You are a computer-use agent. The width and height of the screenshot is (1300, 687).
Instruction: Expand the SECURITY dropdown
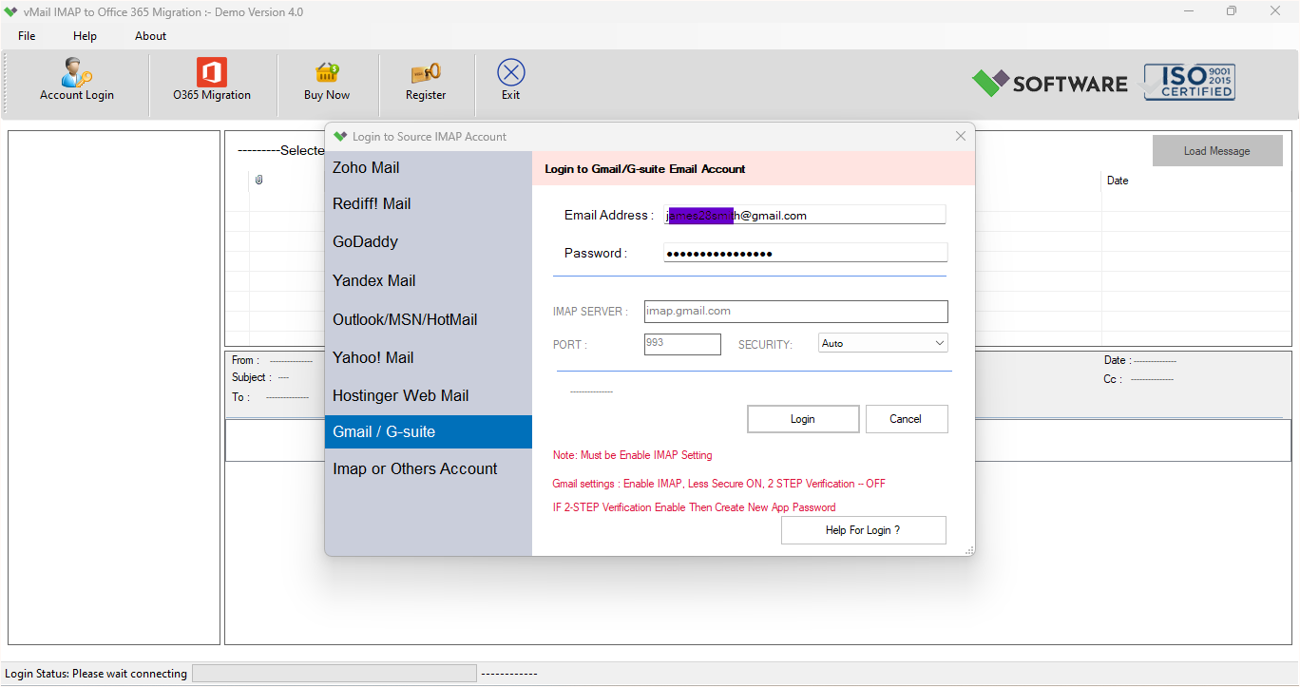883,343
